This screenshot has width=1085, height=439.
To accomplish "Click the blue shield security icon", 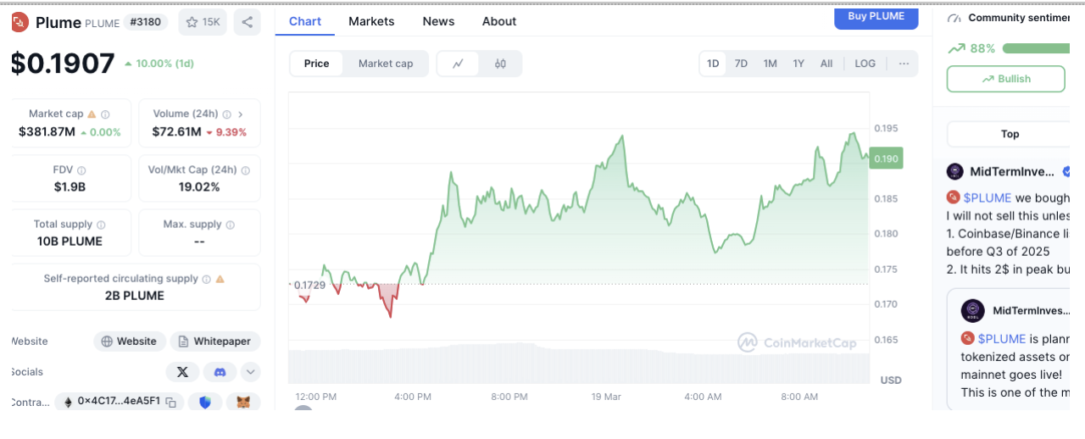I will coord(205,402).
